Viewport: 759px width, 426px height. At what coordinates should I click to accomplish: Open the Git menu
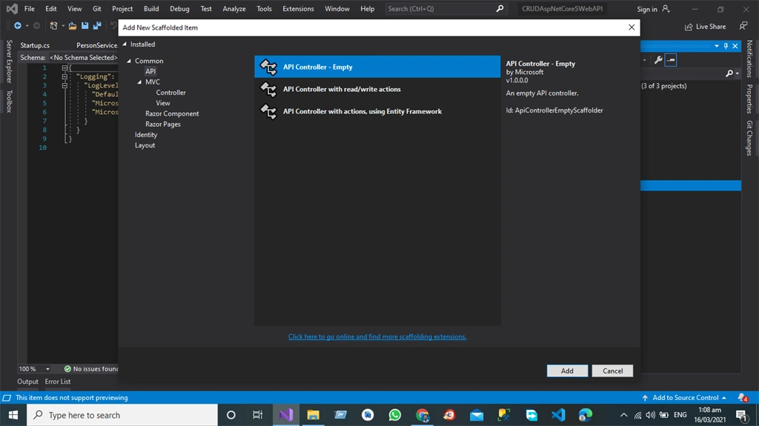tap(97, 9)
